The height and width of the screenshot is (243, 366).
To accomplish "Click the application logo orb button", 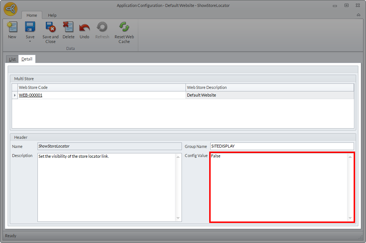I will point(11,9).
